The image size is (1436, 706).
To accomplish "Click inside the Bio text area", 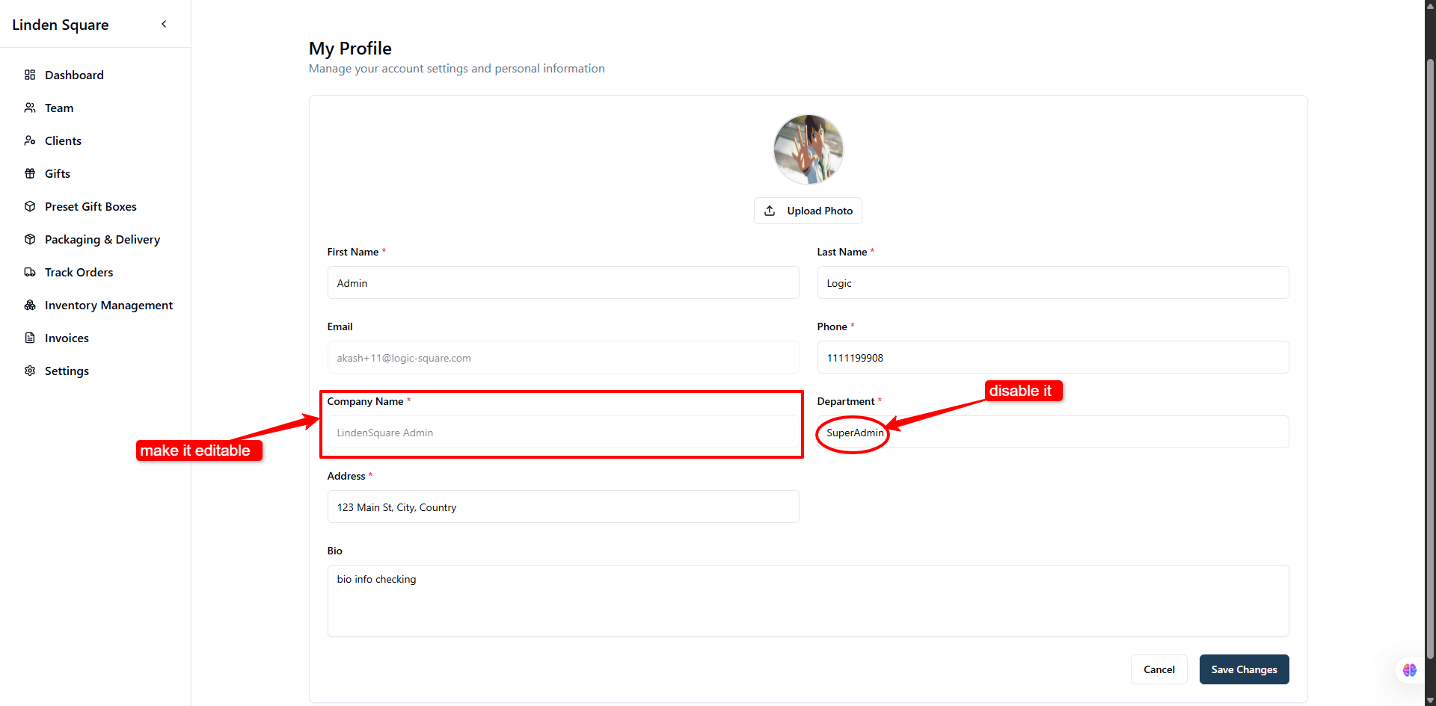I will click(x=808, y=601).
